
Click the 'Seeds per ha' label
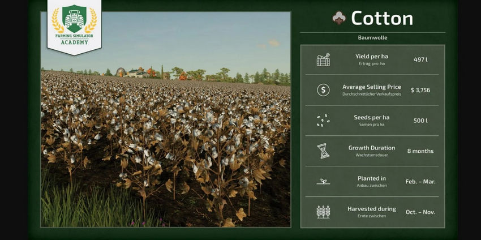click(x=371, y=117)
